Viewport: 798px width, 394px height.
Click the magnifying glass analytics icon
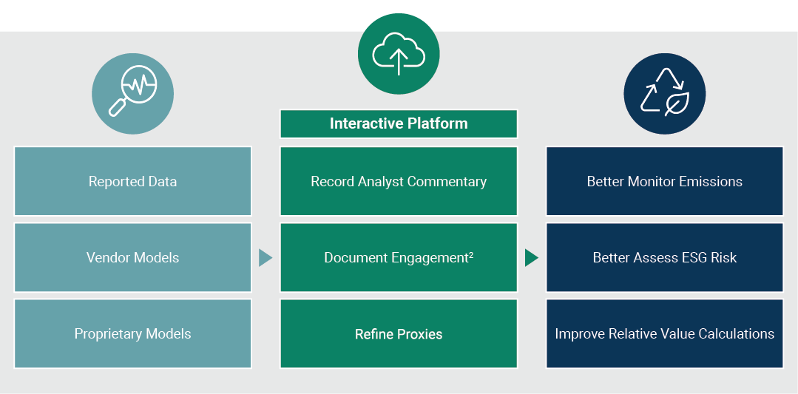coord(132,93)
